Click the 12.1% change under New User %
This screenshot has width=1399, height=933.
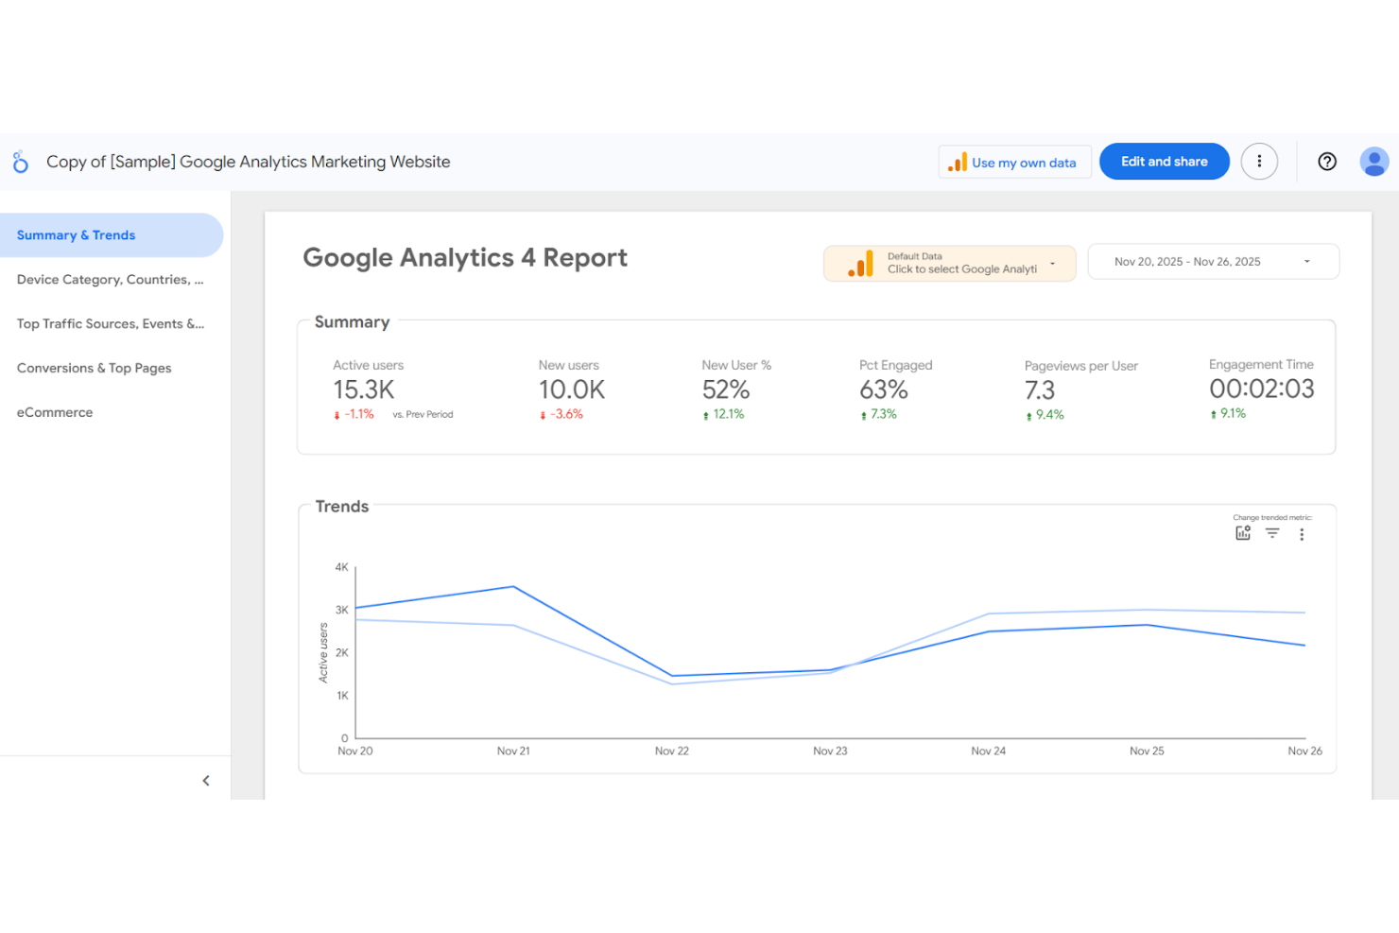723,414
